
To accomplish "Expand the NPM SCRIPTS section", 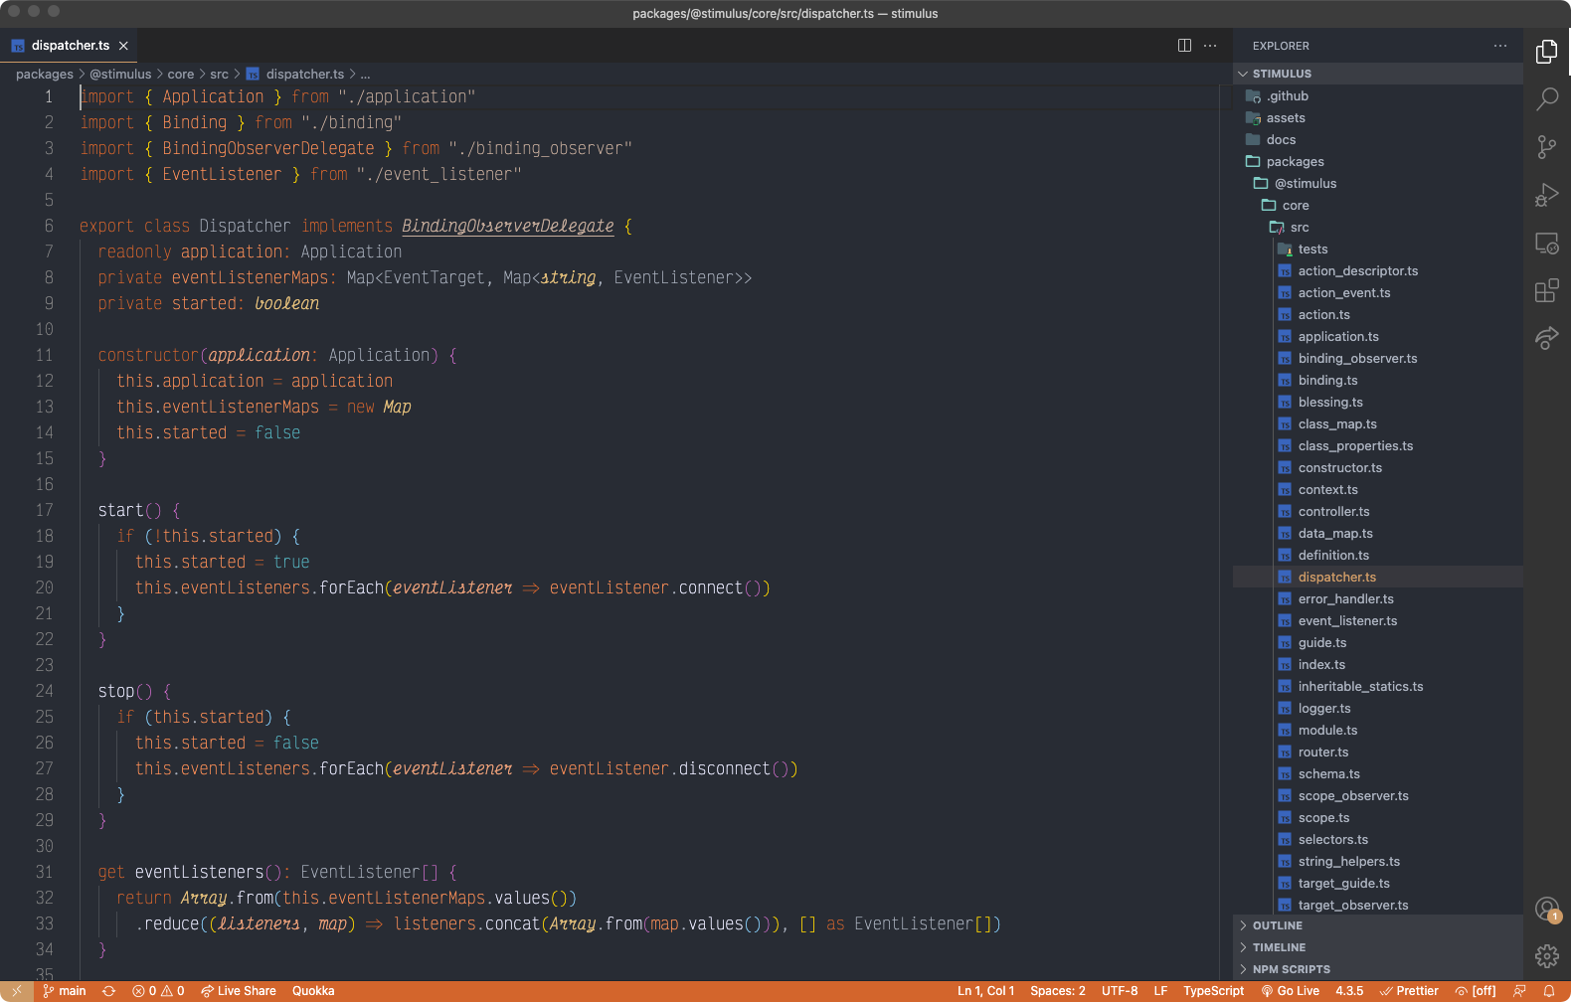I will 1291,969.
